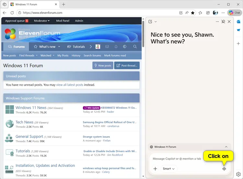The height and width of the screenshot is (179, 243).
Task: Open Outlook icon in Edge sidebar
Action: tap(238, 22)
